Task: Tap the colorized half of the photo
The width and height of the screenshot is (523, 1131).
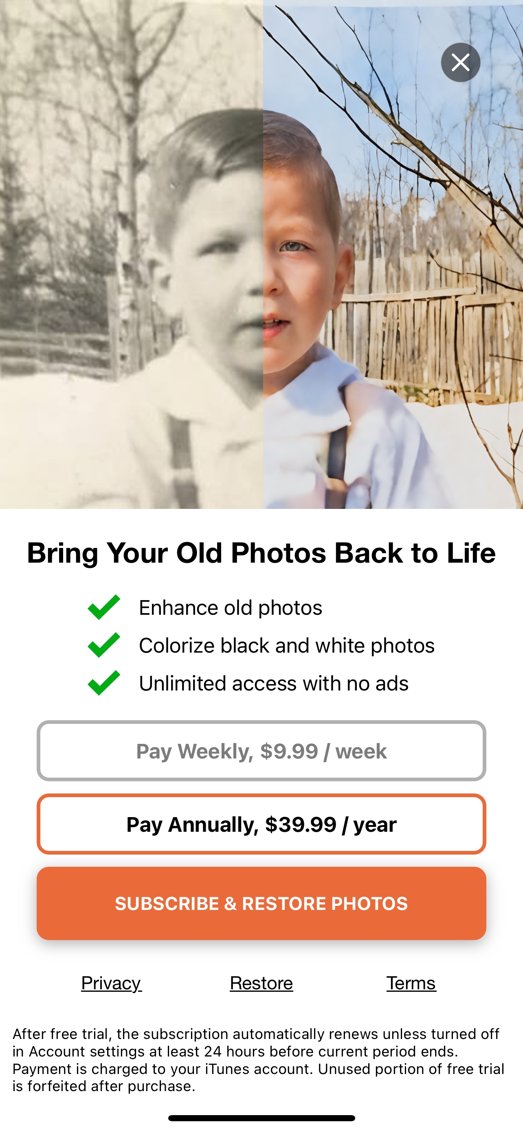Action: (x=393, y=254)
